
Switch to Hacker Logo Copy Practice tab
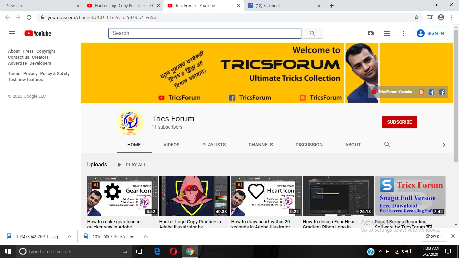pos(123,6)
